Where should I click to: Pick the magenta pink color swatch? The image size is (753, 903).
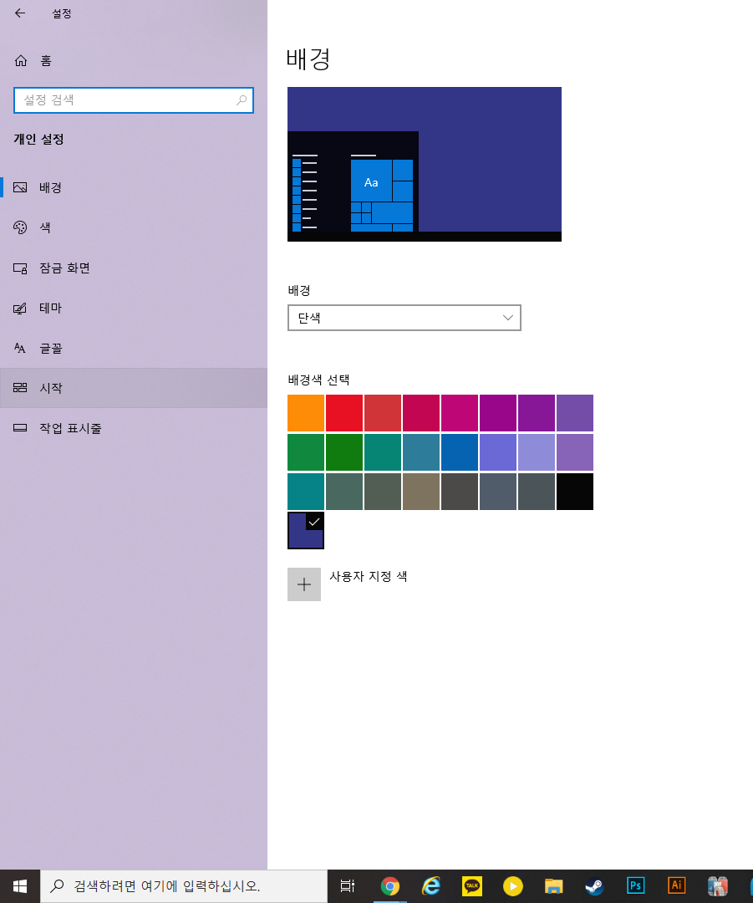460,413
